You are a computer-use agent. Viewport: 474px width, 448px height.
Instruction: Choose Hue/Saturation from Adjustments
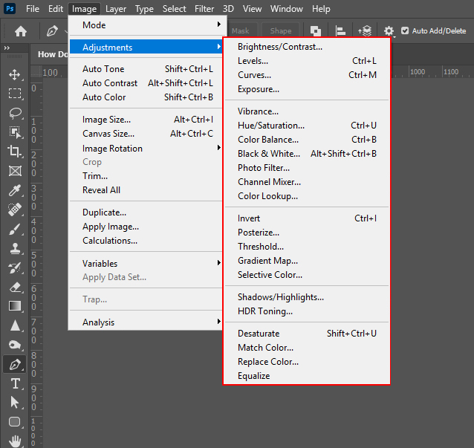(x=270, y=126)
